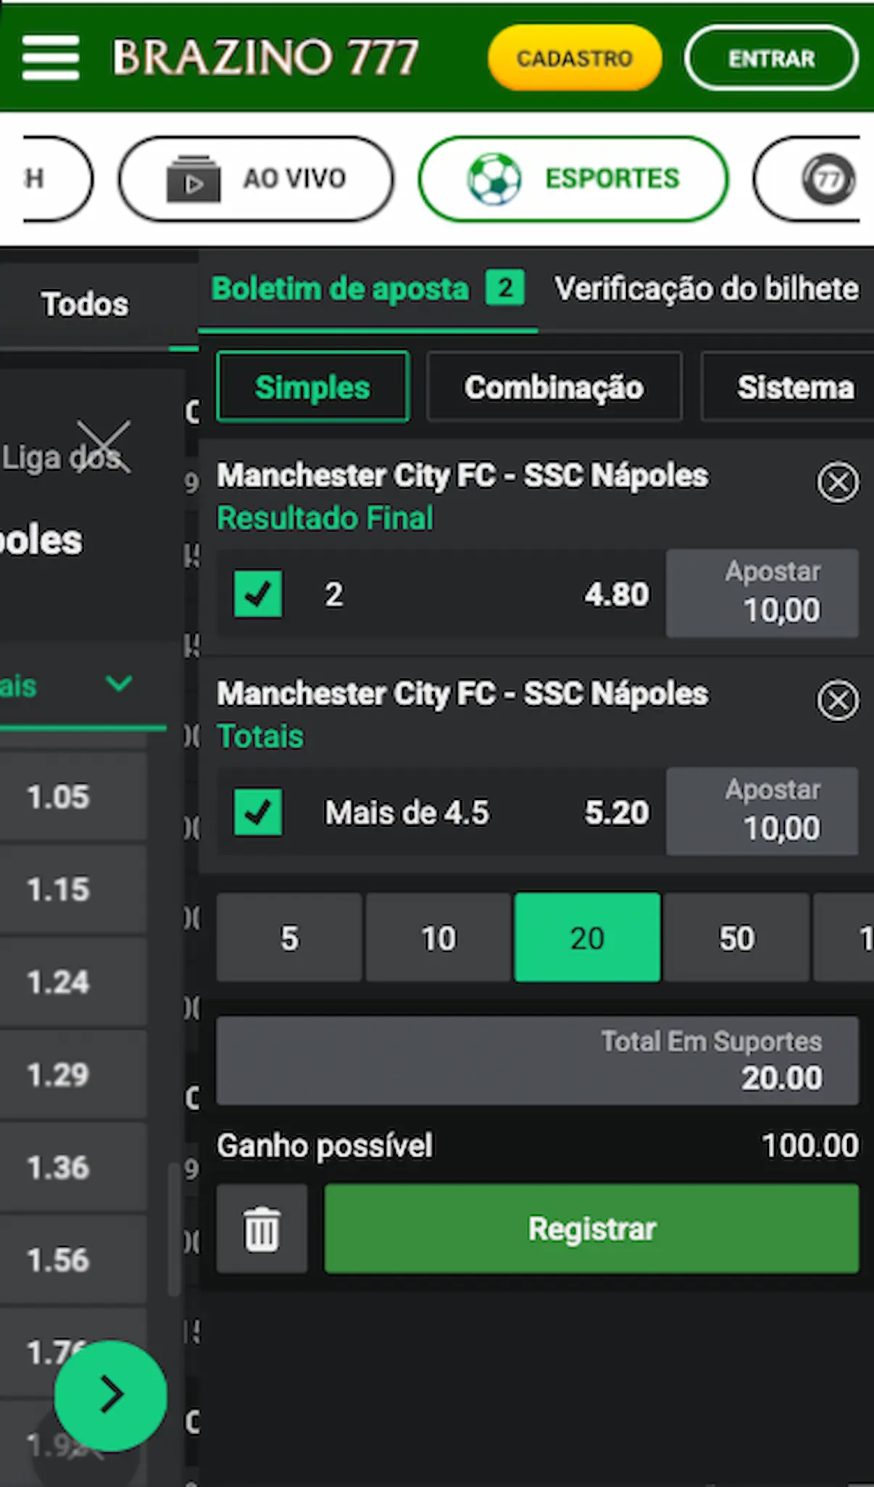Edit the Apostar stake for odds 4.80
This screenshot has width=874, height=1487.
coord(762,593)
